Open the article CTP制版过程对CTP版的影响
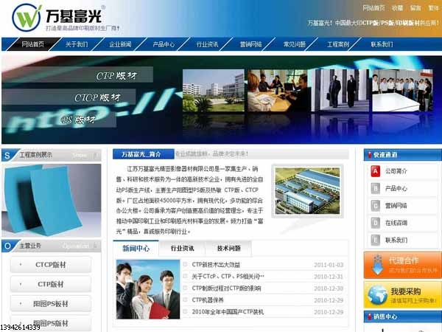 point(226,288)
